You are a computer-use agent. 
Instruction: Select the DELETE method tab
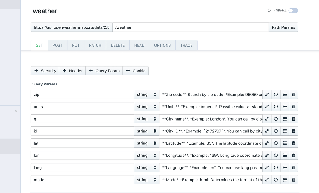pos(118,45)
